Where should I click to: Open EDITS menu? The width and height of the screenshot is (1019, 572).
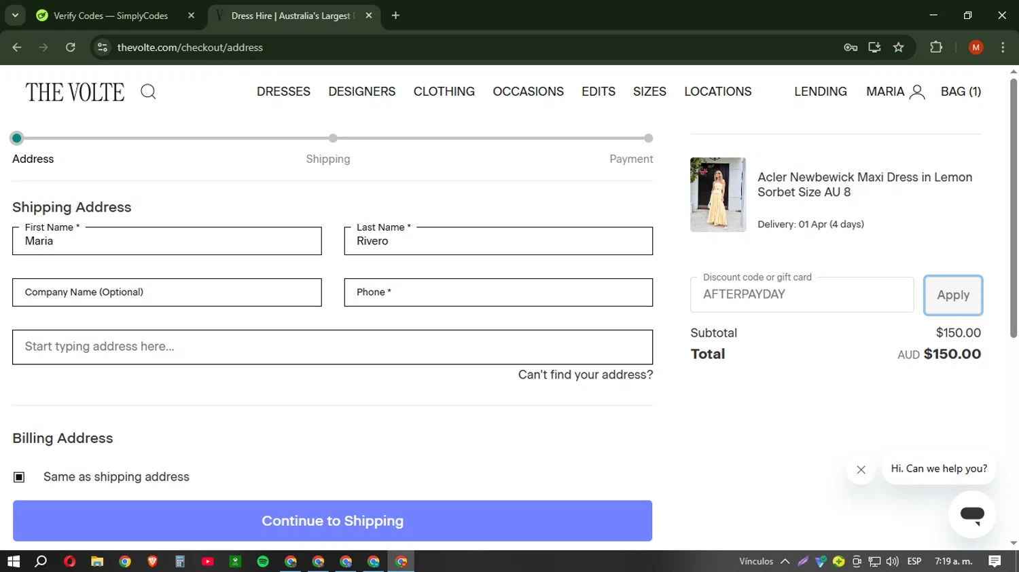click(598, 92)
